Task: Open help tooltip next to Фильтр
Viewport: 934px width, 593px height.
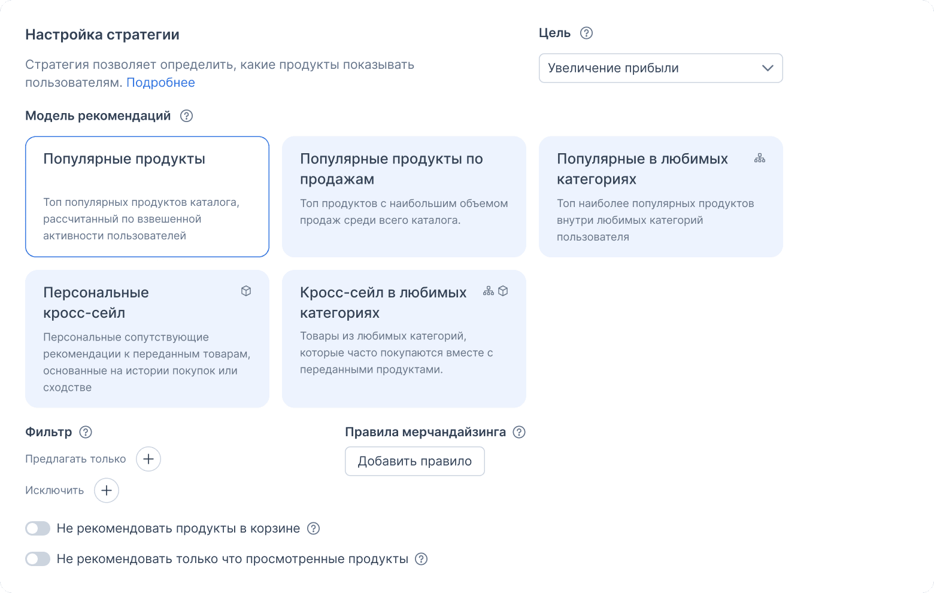Action: [86, 431]
